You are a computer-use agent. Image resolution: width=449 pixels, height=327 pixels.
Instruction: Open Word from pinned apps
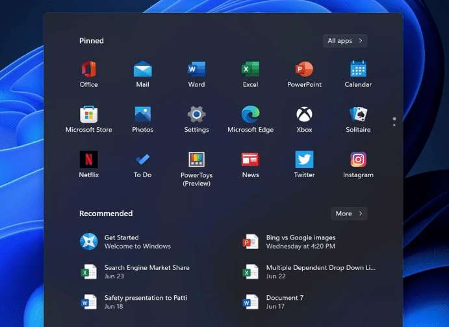[196, 74]
